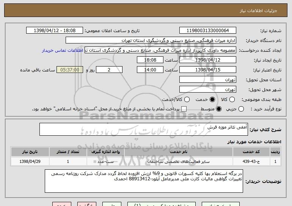
Task: Click the buyer notes text area
Action: 144,181
